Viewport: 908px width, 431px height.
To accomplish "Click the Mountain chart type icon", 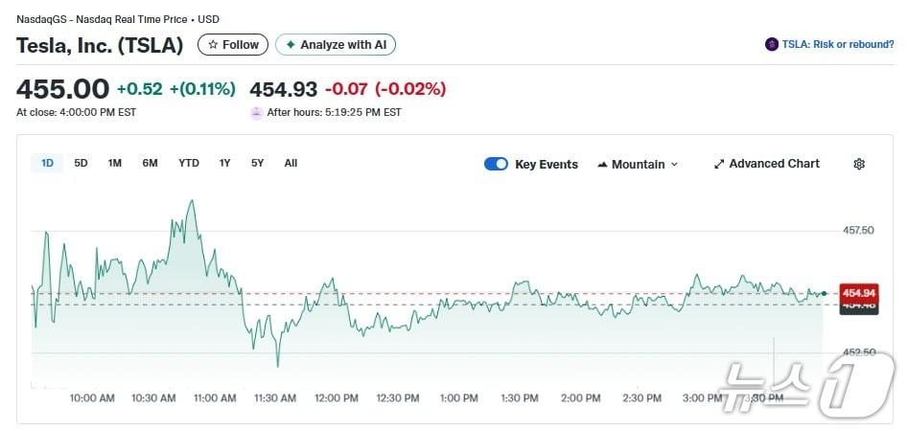I will (x=602, y=165).
